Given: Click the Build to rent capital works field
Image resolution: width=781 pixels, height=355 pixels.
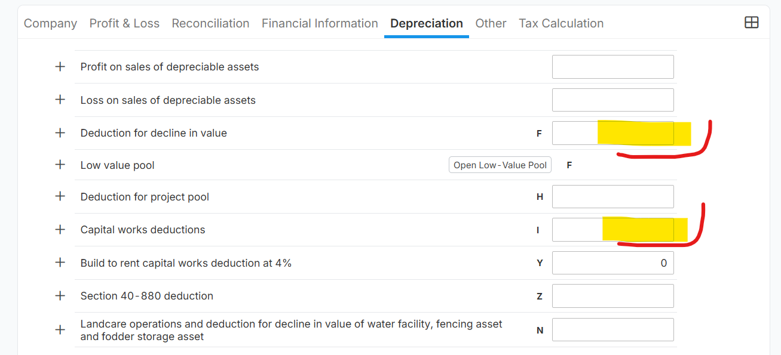Looking at the screenshot, I should [x=612, y=263].
